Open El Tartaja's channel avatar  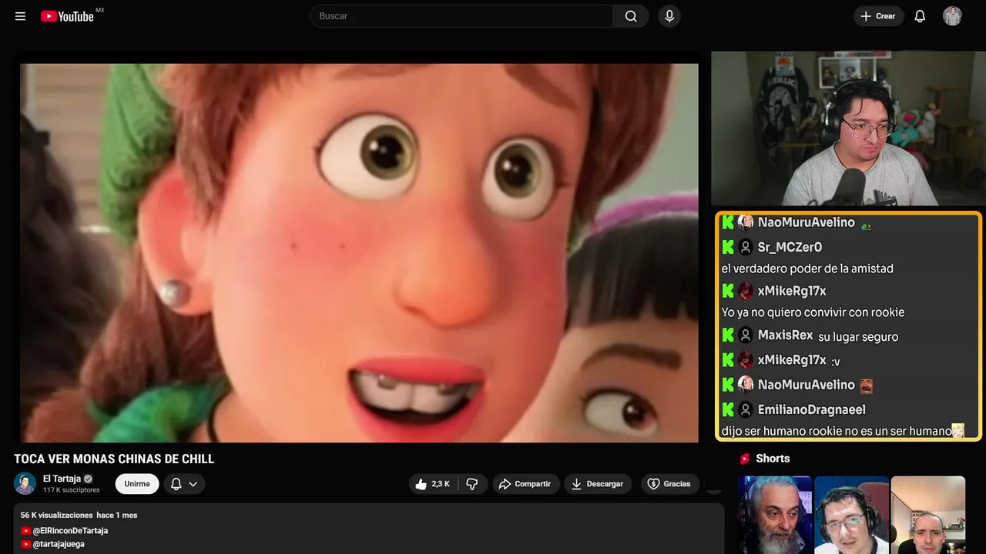pyautogui.click(x=25, y=483)
